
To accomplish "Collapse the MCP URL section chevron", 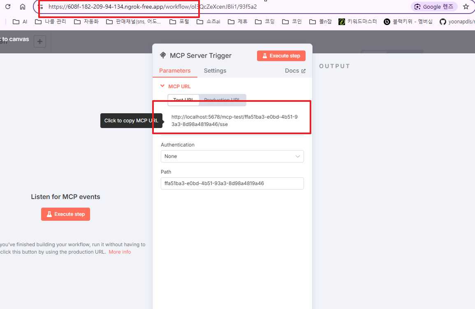I will [x=162, y=86].
